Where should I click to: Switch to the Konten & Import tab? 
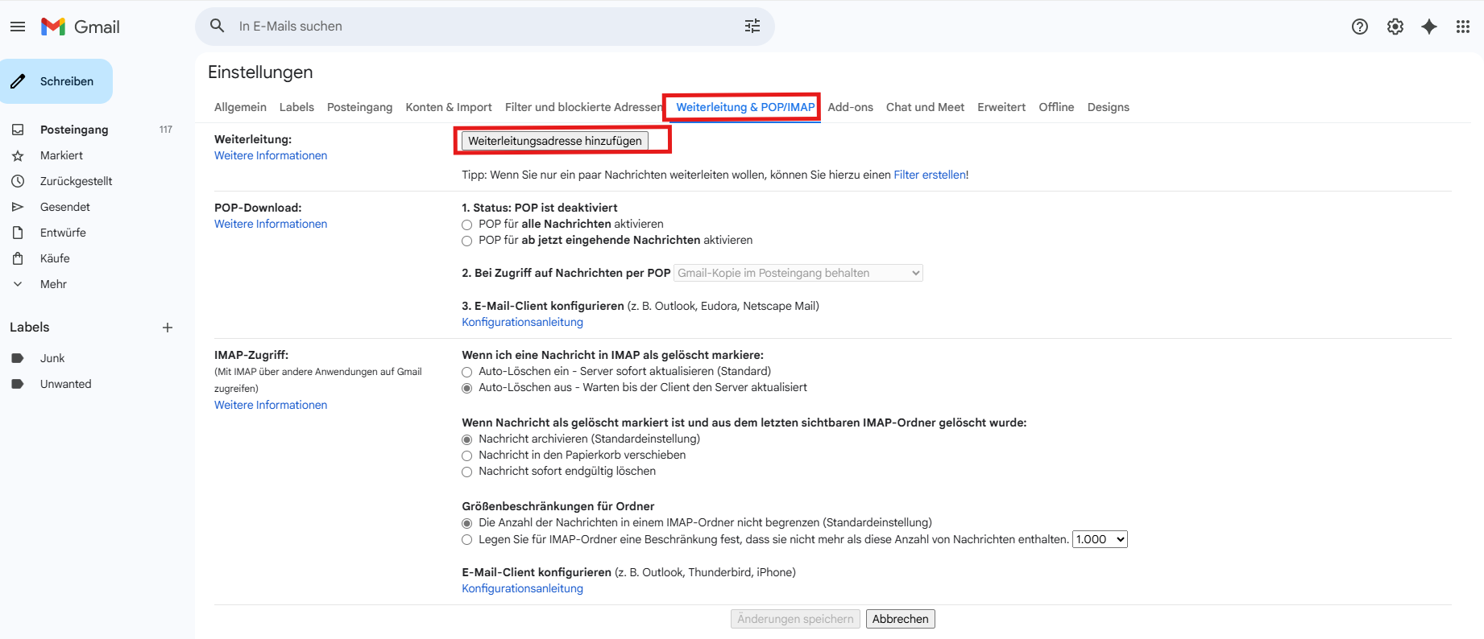point(448,107)
